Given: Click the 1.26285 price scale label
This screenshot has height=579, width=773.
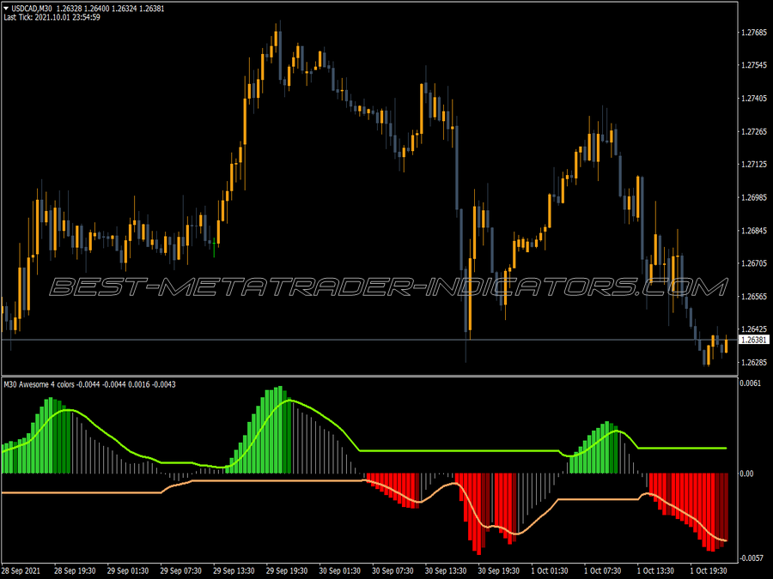Looking at the screenshot, I should (x=754, y=362).
